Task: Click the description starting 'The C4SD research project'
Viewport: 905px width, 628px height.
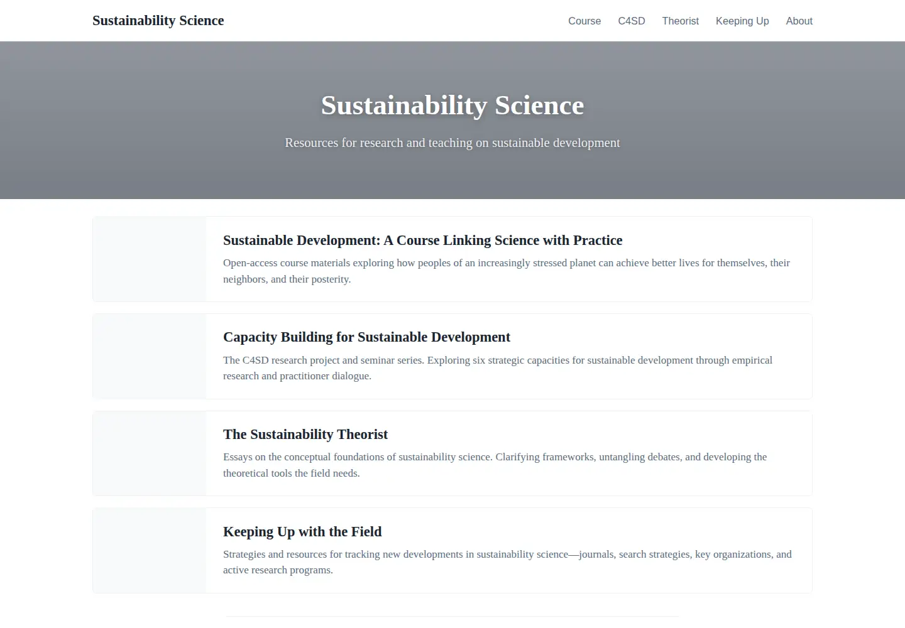Action: 498,368
